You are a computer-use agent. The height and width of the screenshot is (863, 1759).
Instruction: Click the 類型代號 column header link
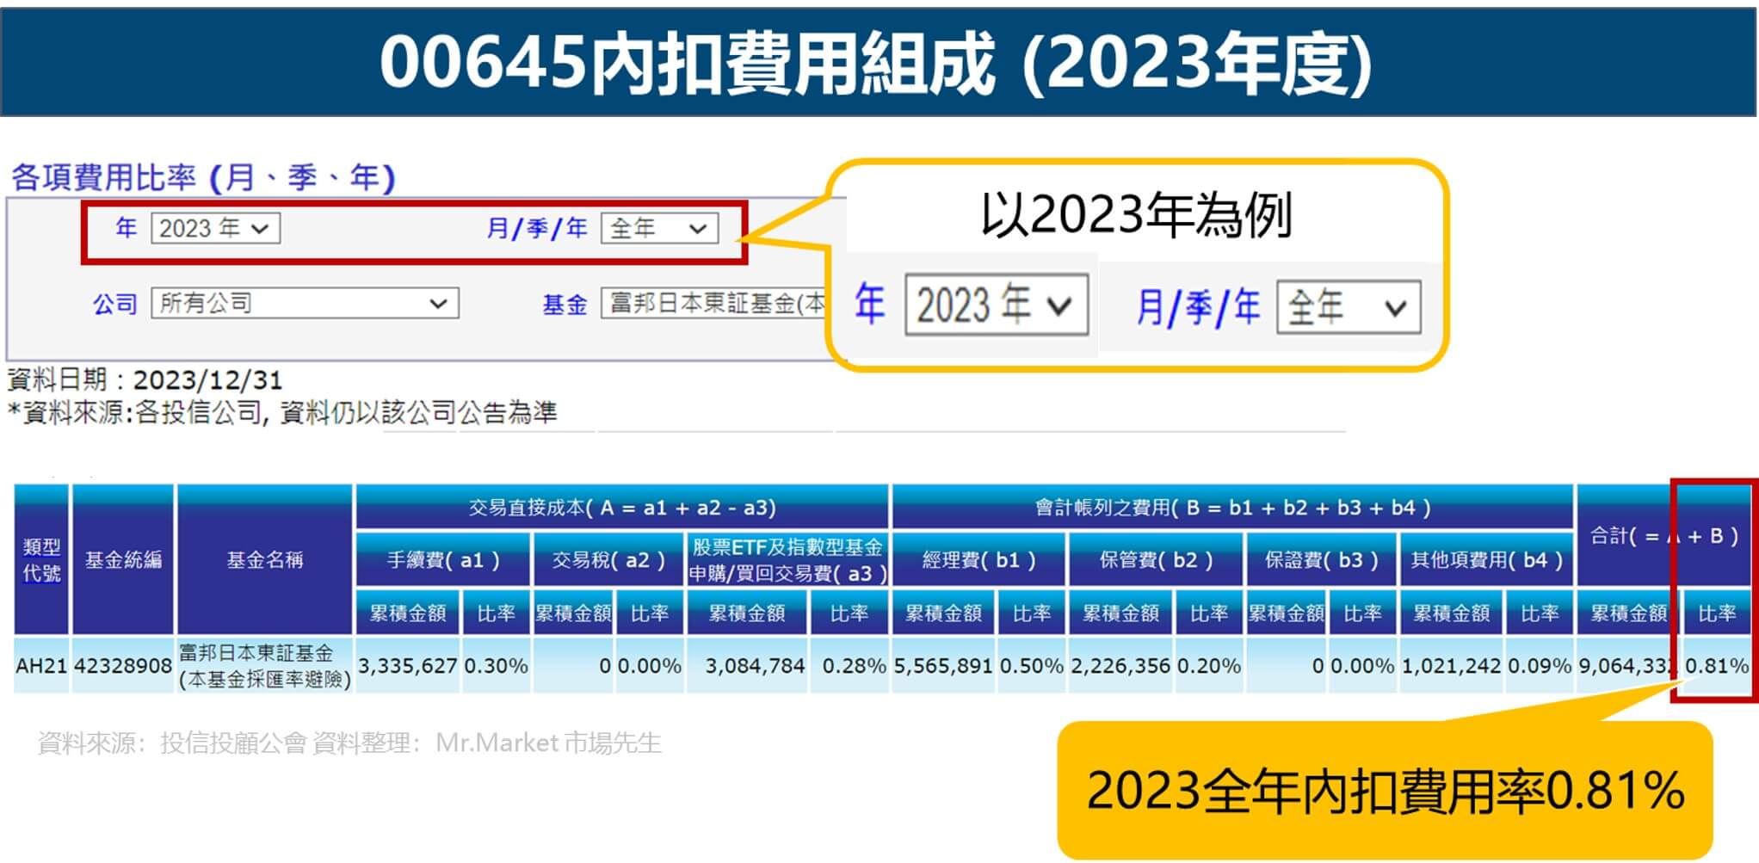[x=41, y=560]
